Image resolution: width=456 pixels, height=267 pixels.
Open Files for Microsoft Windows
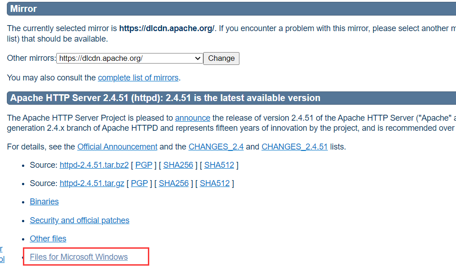78,256
